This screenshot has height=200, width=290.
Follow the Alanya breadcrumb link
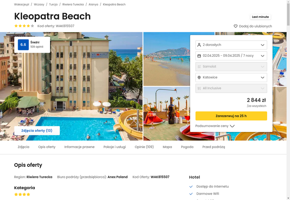click(x=93, y=4)
